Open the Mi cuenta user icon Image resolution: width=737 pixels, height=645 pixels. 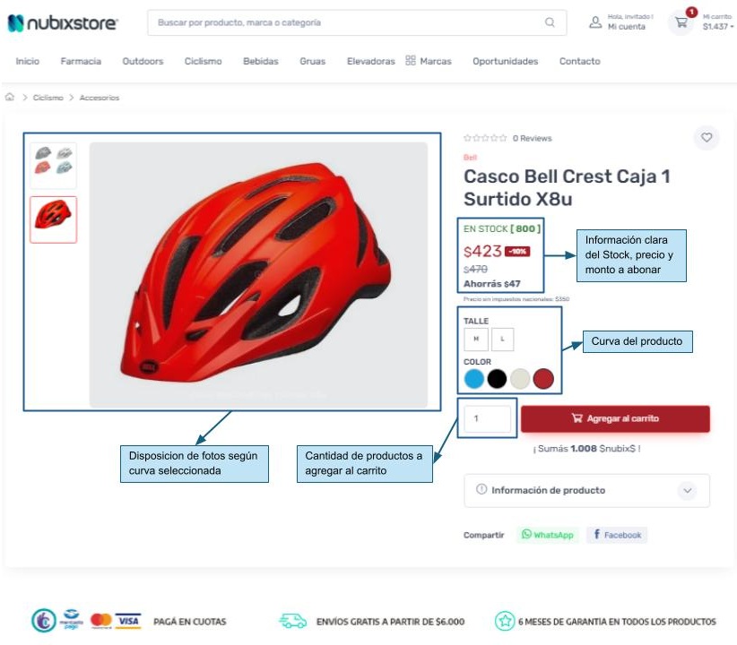click(595, 22)
